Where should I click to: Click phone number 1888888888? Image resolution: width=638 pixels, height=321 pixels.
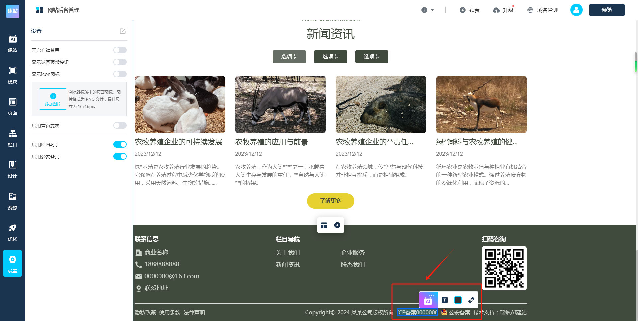tap(162, 264)
